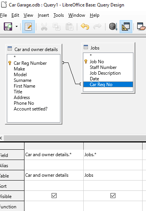Viewport: 146px width, 211px height.
Task: Uncheck Visible for Car and owner details column
Action: coord(54,195)
